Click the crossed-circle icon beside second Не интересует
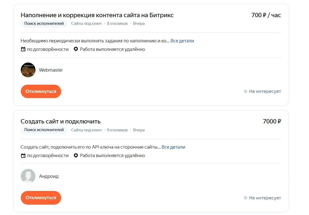Viewport: 309px width, 215px height. click(245, 198)
